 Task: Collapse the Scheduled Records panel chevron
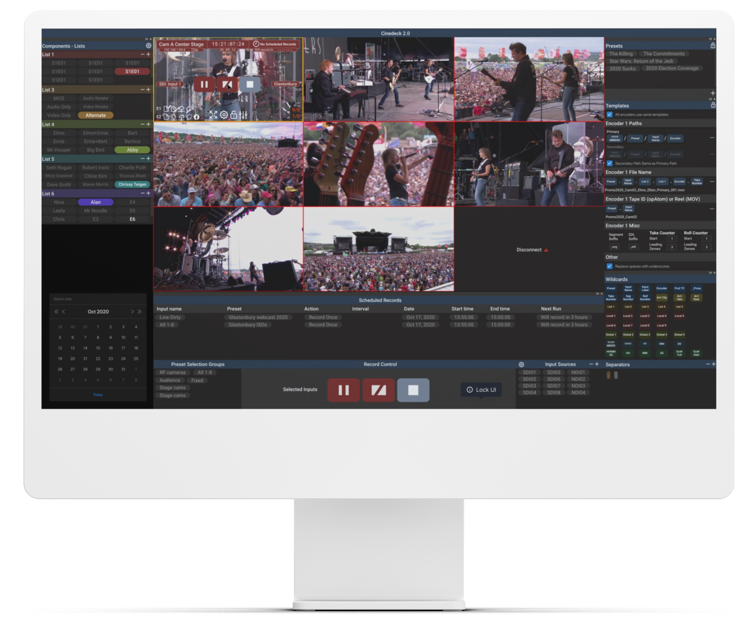(597, 293)
